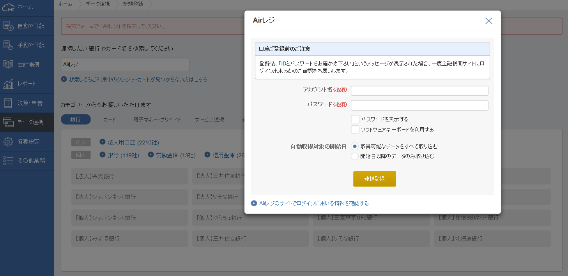Choose 【個人】みずほ銀行 button
Viewport: 568px width, 276px height.
coord(129,238)
